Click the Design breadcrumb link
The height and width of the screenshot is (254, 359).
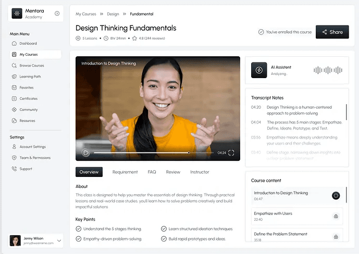click(113, 14)
